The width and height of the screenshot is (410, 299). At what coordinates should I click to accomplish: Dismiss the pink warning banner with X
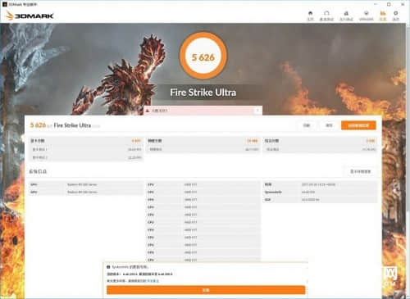[257, 111]
